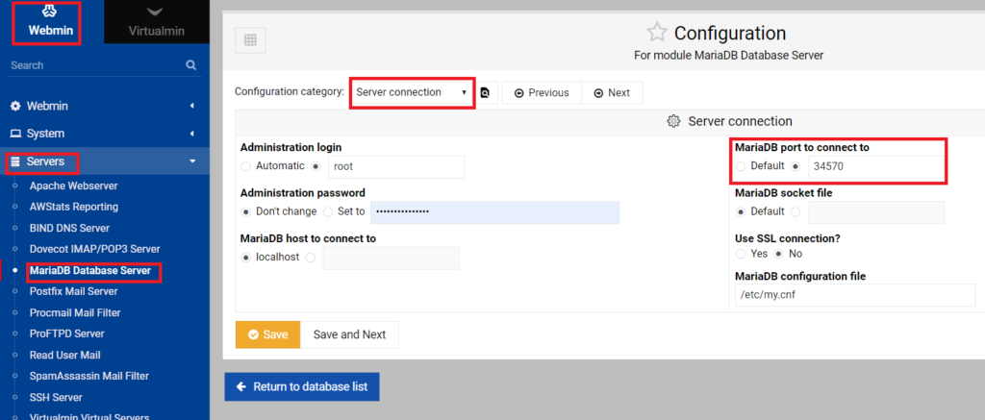
Task: Select Automatic administration login
Action: pyautogui.click(x=245, y=166)
